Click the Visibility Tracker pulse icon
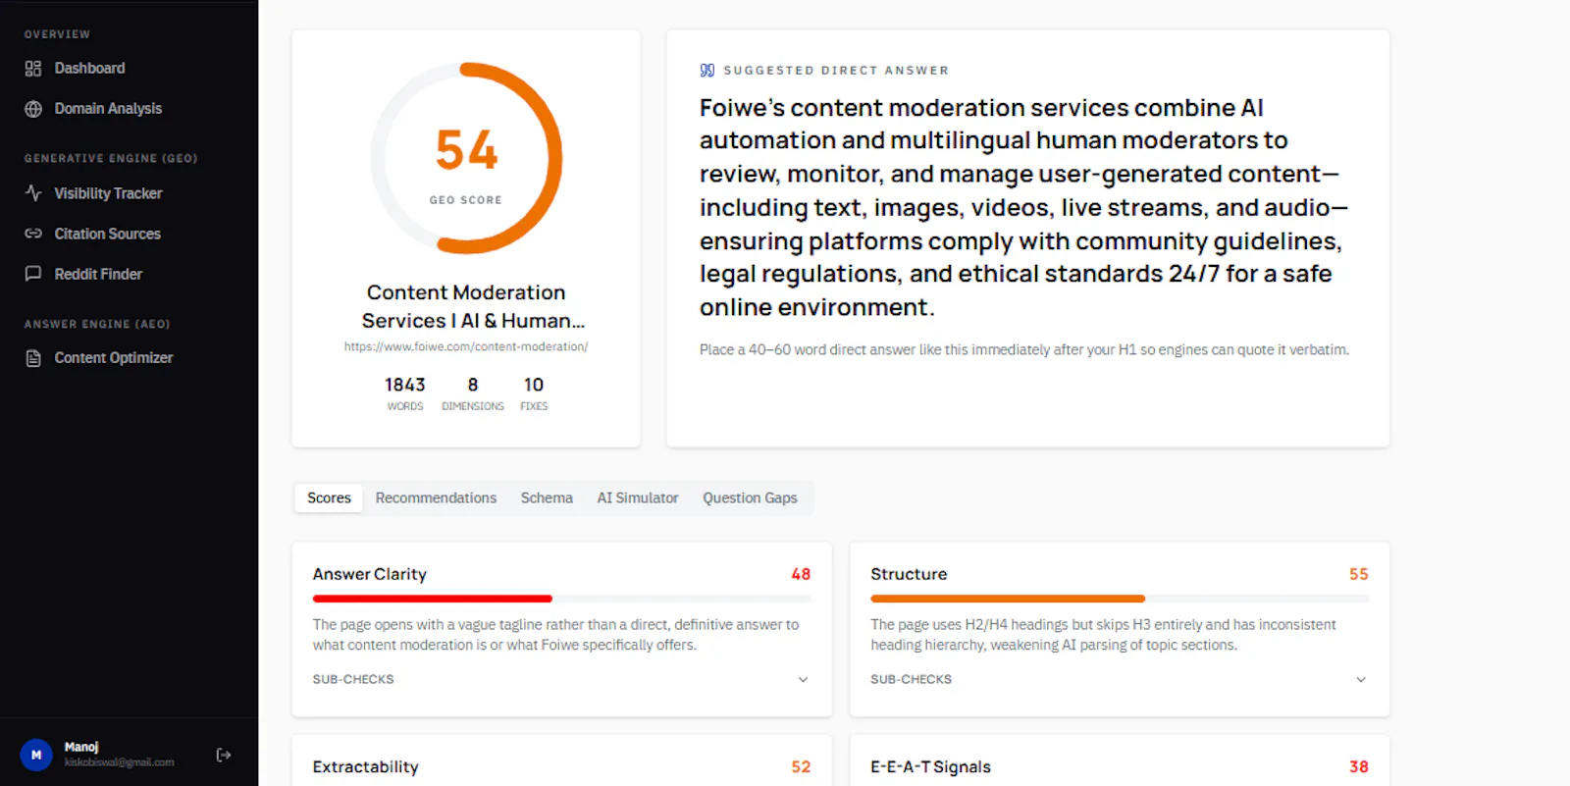The height and width of the screenshot is (786, 1570). pos(33,193)
